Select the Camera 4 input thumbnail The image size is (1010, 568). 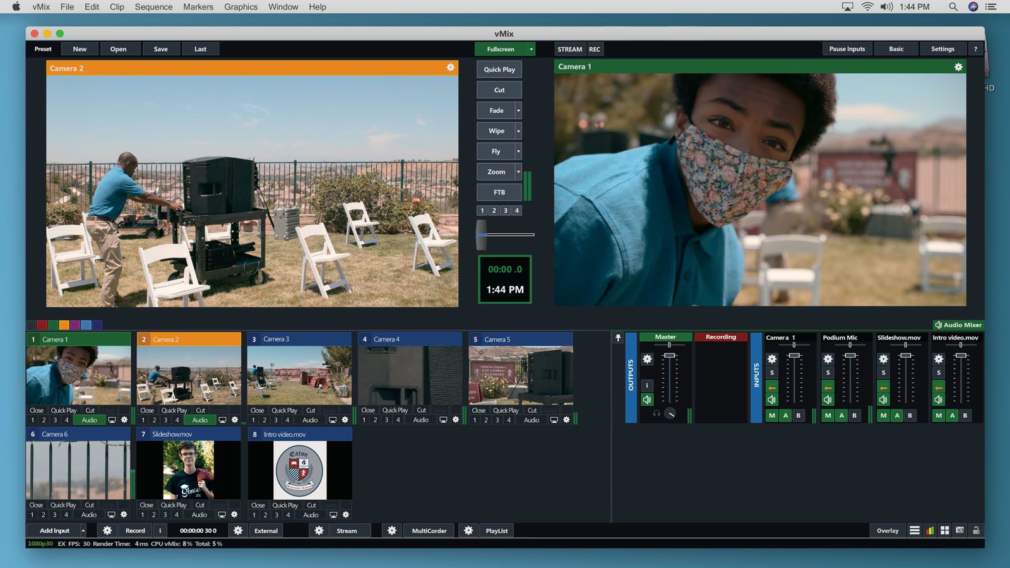(x=410, y=375)
